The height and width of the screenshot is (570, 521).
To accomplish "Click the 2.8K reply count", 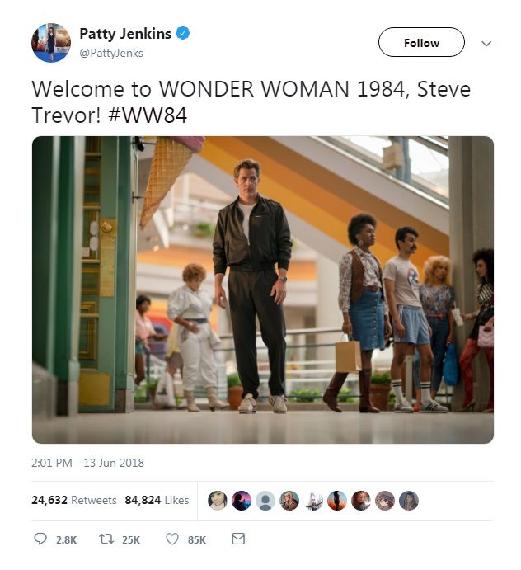I will pyautogui.click(x=66, y=539).
